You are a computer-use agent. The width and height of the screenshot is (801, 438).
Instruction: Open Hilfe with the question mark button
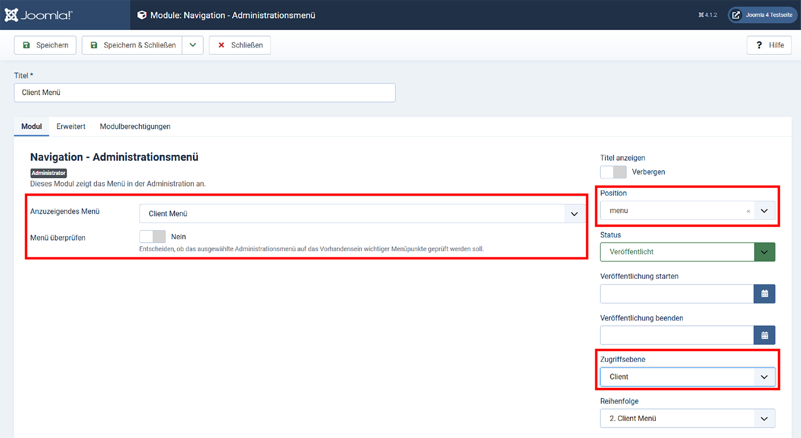769,45
